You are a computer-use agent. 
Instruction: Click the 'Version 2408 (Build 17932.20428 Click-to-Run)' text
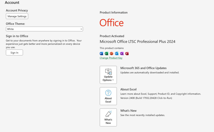146,98
